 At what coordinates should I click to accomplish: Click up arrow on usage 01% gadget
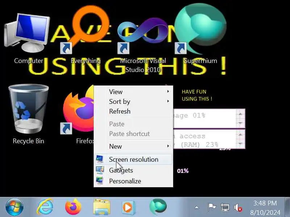[240, 114]
